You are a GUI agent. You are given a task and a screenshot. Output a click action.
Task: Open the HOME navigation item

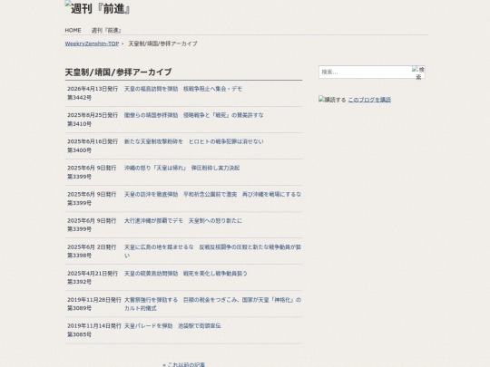[73, 30]
